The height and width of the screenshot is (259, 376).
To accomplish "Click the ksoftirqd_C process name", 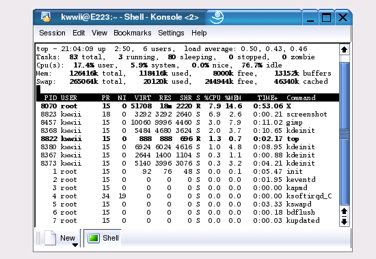I will pos(309,196).
